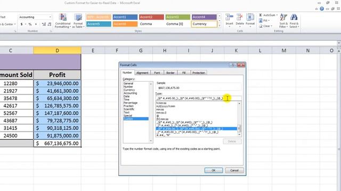This screenshot has height=191, width=341.
Task: Open the Format cells ribbon button
Action: [250, 20]
